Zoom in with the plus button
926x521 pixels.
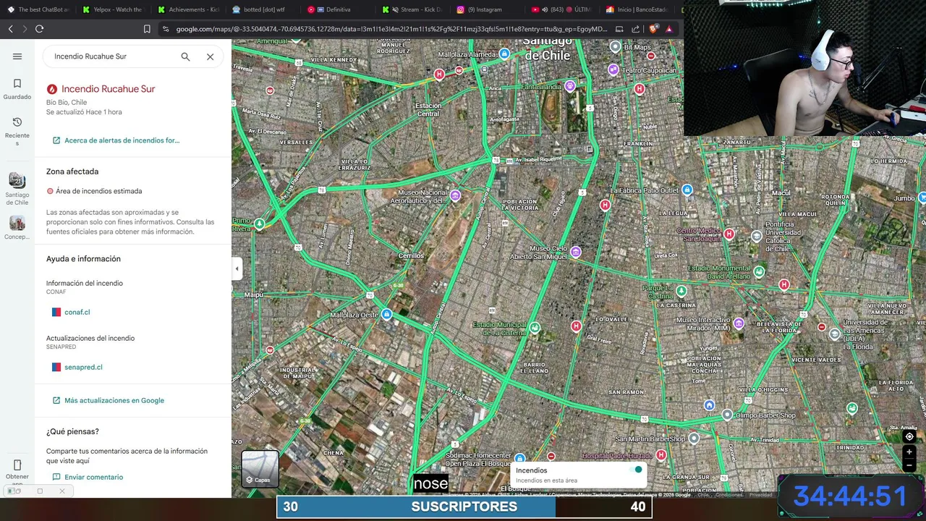click(909, 452)
